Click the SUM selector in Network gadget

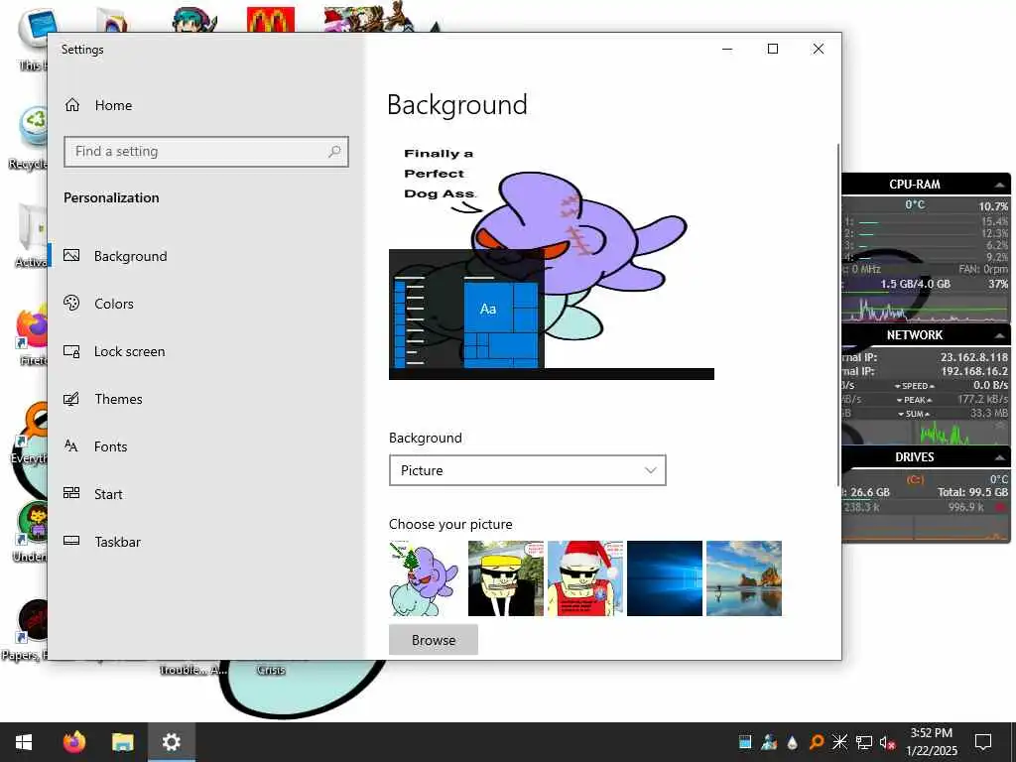pyautogui.click(x=914, y=414)
